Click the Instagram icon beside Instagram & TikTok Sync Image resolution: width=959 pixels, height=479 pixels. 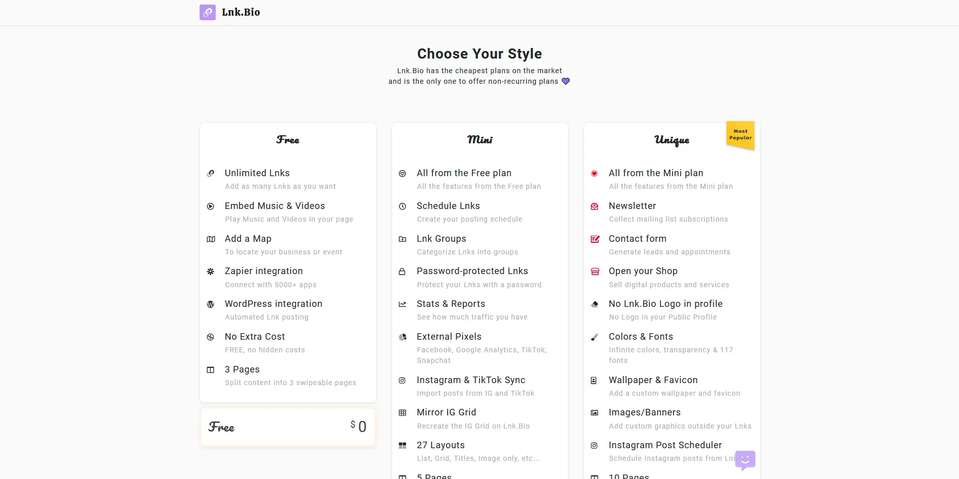pyautogui.click(x=402, y=381)
